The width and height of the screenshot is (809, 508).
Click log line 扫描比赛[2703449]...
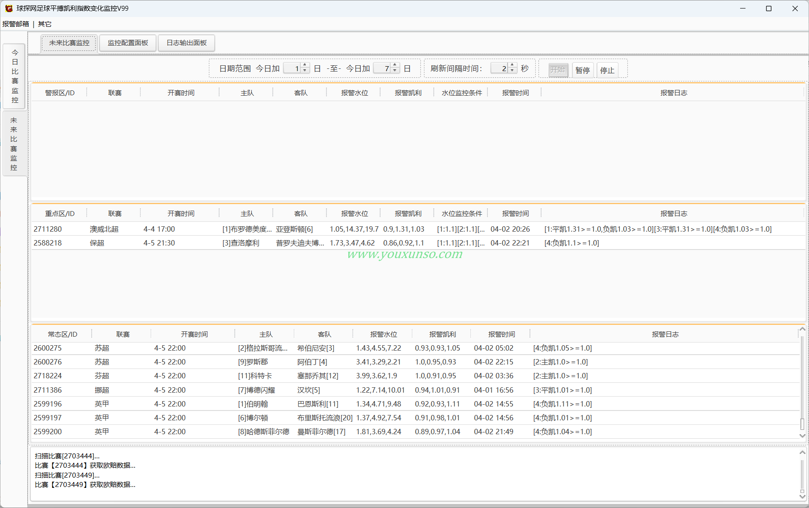click(x=67, y=475)
